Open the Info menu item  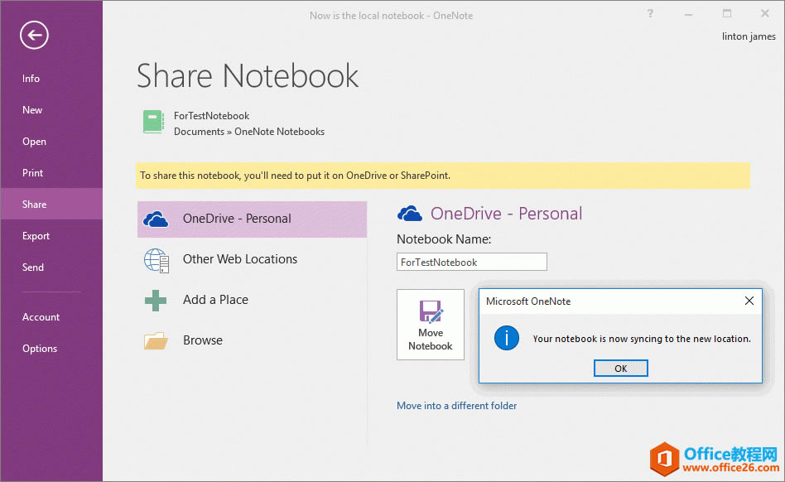31,79
